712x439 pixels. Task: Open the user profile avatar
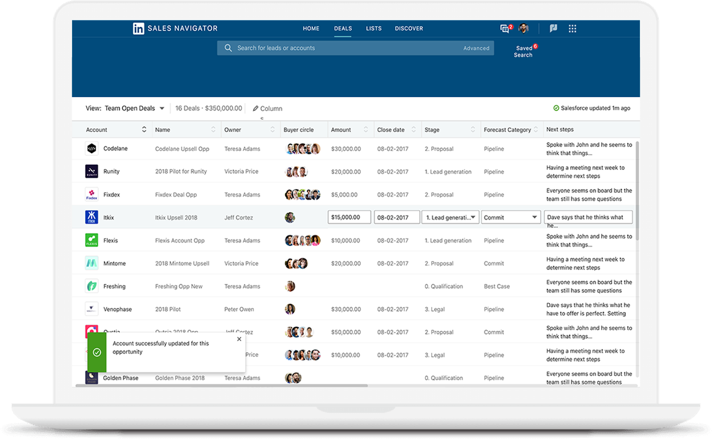[x=523, y=28]
